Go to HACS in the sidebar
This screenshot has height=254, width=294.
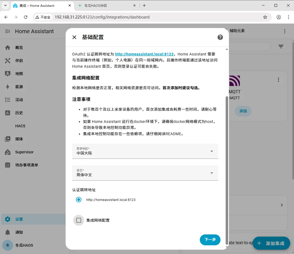[x=20, y=126]
